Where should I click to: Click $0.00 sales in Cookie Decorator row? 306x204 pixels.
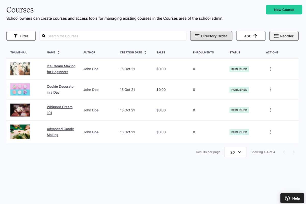tap(161, 90)
